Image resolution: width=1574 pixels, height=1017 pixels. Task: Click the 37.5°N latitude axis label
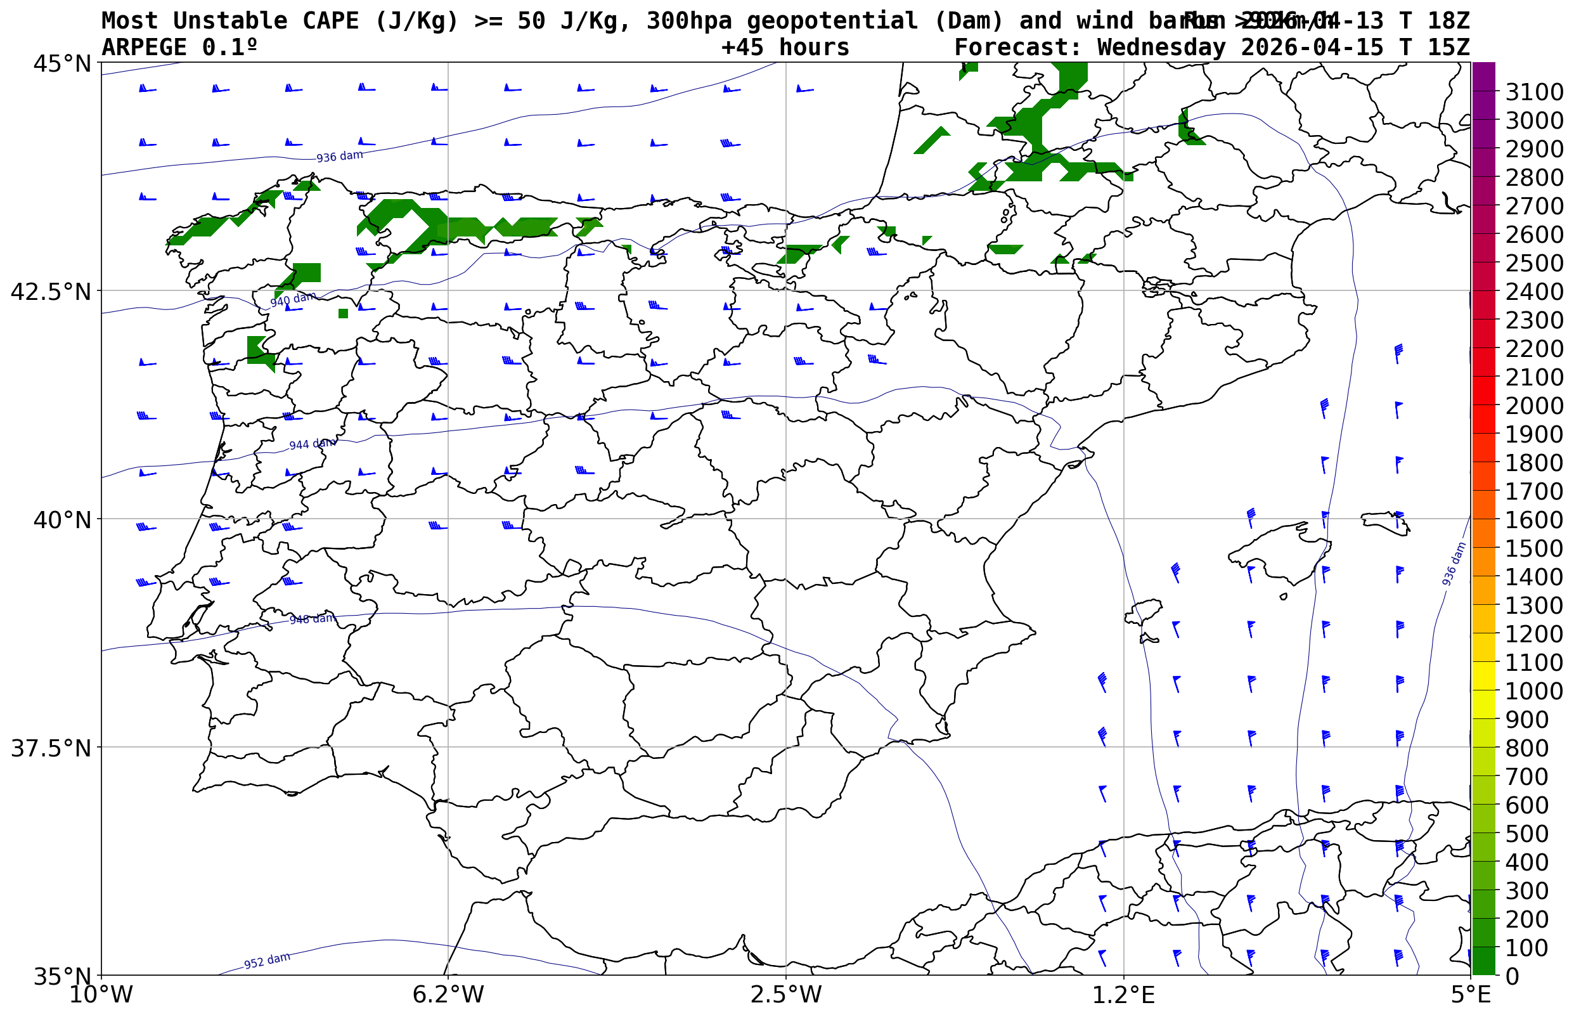[50, 748]
